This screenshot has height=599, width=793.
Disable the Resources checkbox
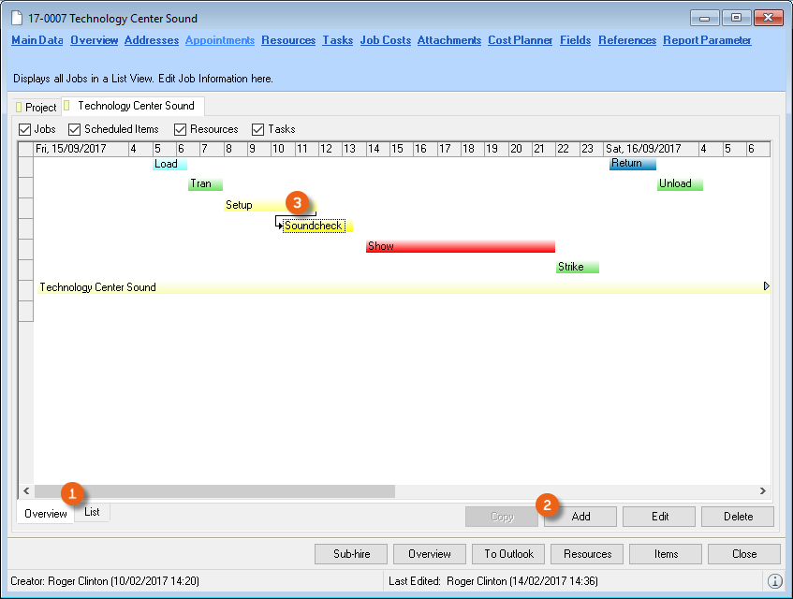click(x=181, y=129)
